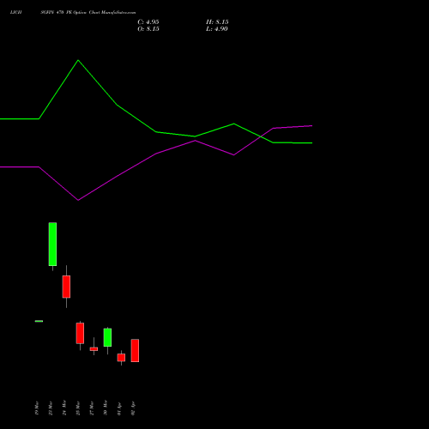The image size is (429, 429).
Task: Select the red candlestick for 24 Mar
Action: [66, 287]
